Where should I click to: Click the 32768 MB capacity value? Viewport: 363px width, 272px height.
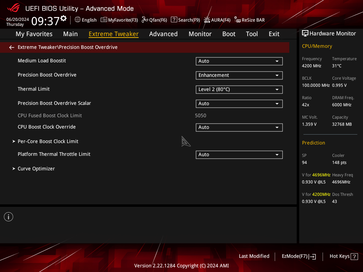point(342,124)
